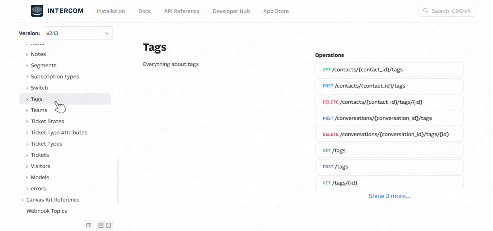Open the App Store nav item
Screen dimensions: 493x231
pos(276,11)
